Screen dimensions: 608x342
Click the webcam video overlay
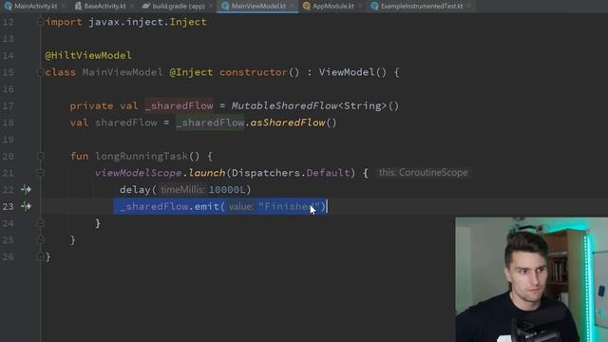532,279
